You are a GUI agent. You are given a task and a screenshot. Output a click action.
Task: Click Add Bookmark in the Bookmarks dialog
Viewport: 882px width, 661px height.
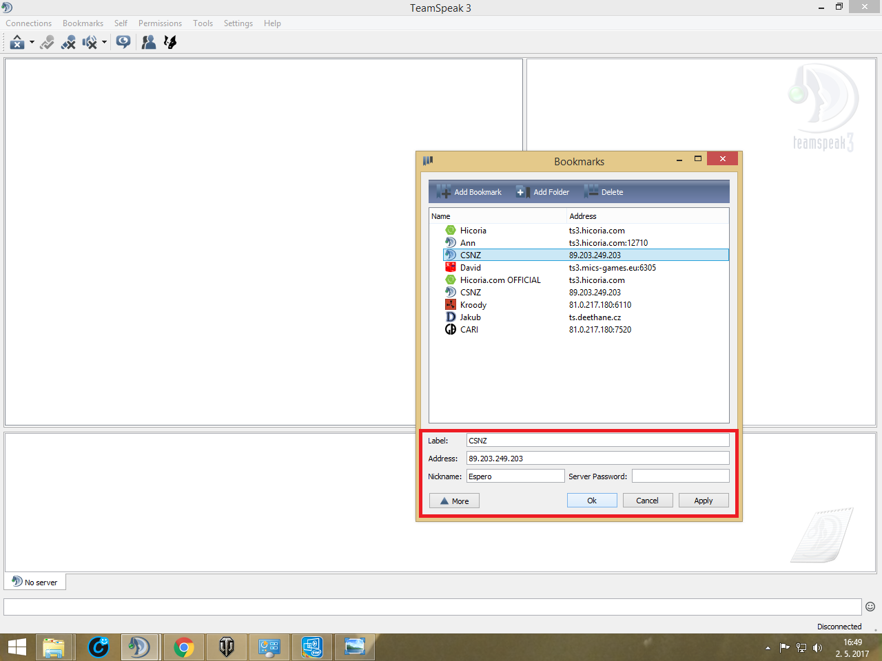click(x=469, y=192)
